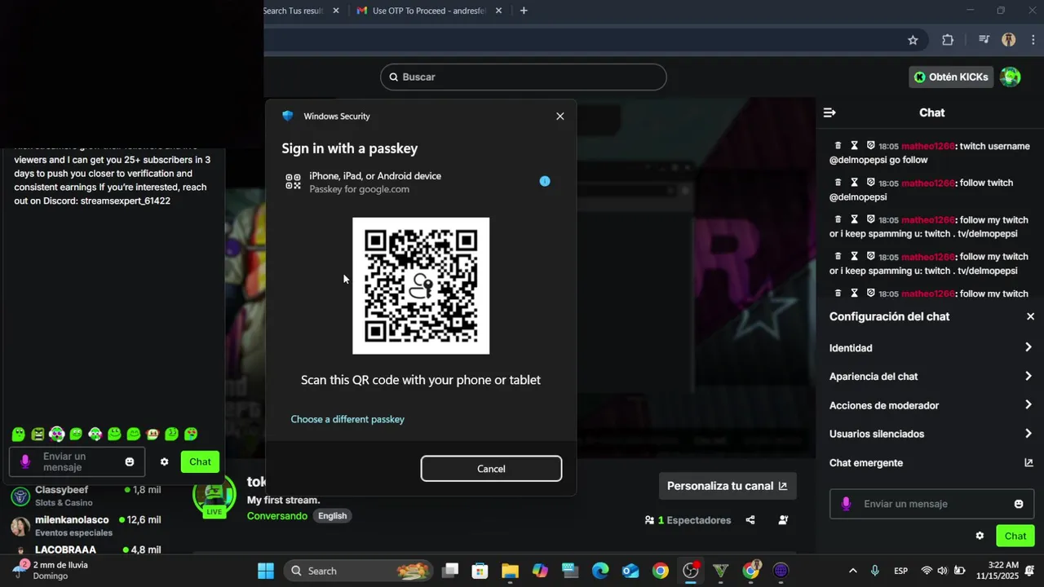Delete first matheo1266 'twitch username' message with trash icon
The width and height of the screenshot is (1044, 587).
click(x=838, y=146)
